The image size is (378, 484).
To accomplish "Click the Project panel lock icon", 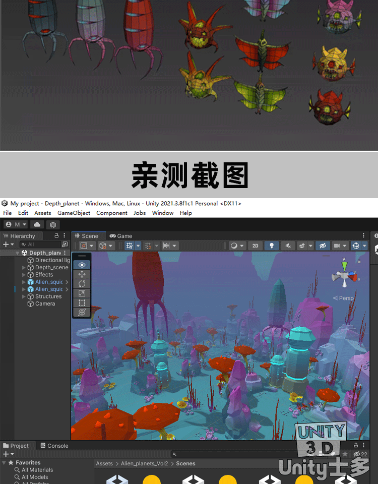I will [356, 445].
